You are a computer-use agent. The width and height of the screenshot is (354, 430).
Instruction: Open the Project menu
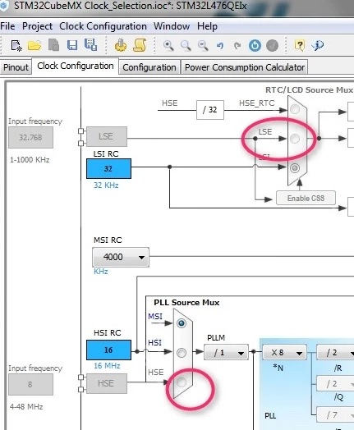[37, 26]
